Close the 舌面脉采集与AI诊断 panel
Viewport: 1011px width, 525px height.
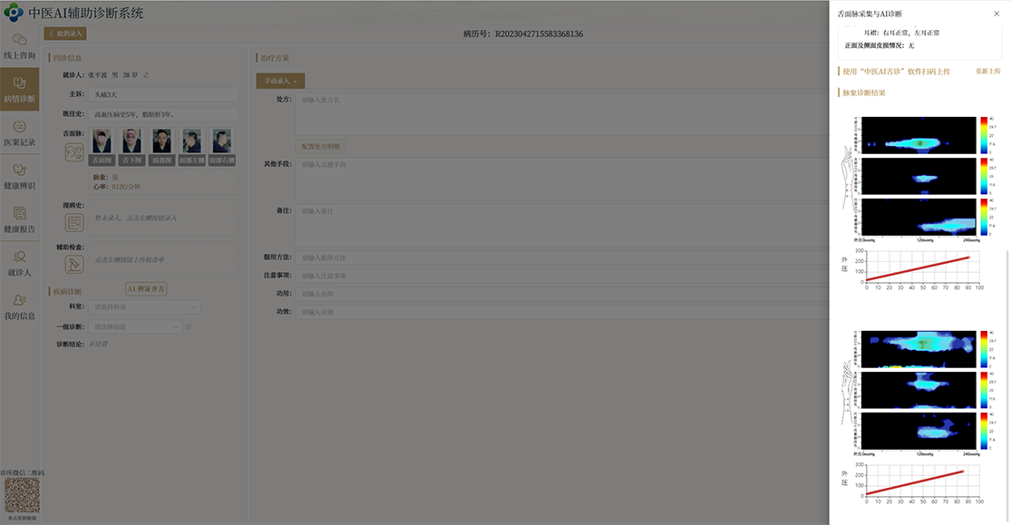(996, 14)
